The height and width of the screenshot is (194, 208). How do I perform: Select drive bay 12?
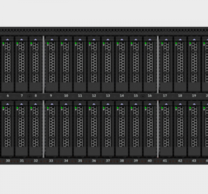[x=94, y=65]
